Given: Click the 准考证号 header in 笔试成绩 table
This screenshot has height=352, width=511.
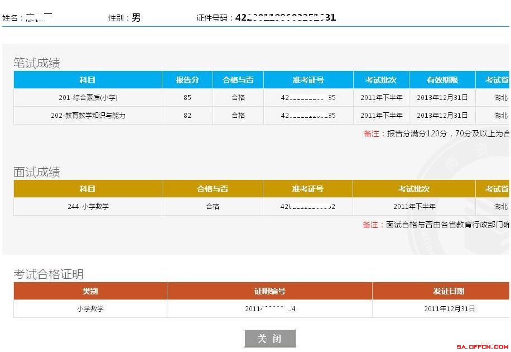Looking at the screenshot, I should 308,80.
